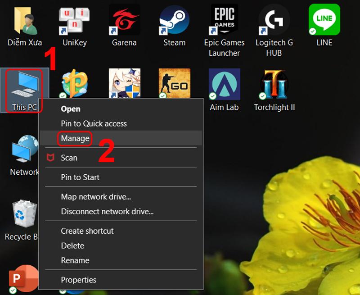Screen dimensions: 360x295
Task: Select Pin to Start
Action: (x=121, y=177)
